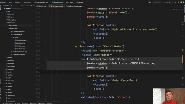The width and height of the screenshot is (185, 104).
Task: Click the Collapse All icon in Project panel
Action: tap(28, 5)
